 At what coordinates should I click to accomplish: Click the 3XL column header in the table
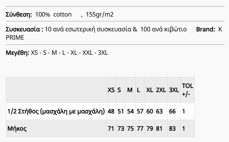coord(174,90)
